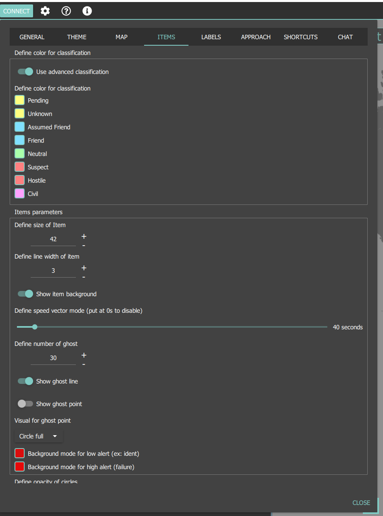Change the Neutral color swatch

point(19,154)
